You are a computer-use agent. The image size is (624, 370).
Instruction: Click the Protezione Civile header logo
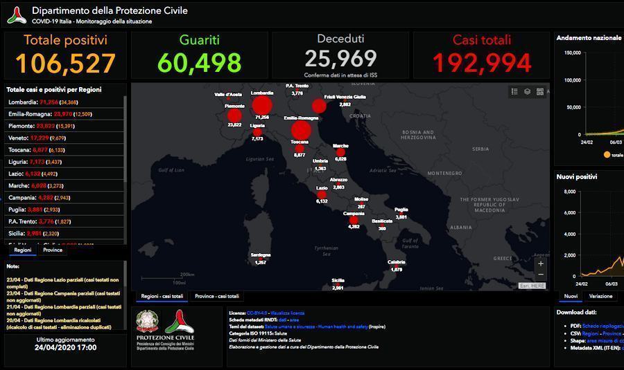17,15
